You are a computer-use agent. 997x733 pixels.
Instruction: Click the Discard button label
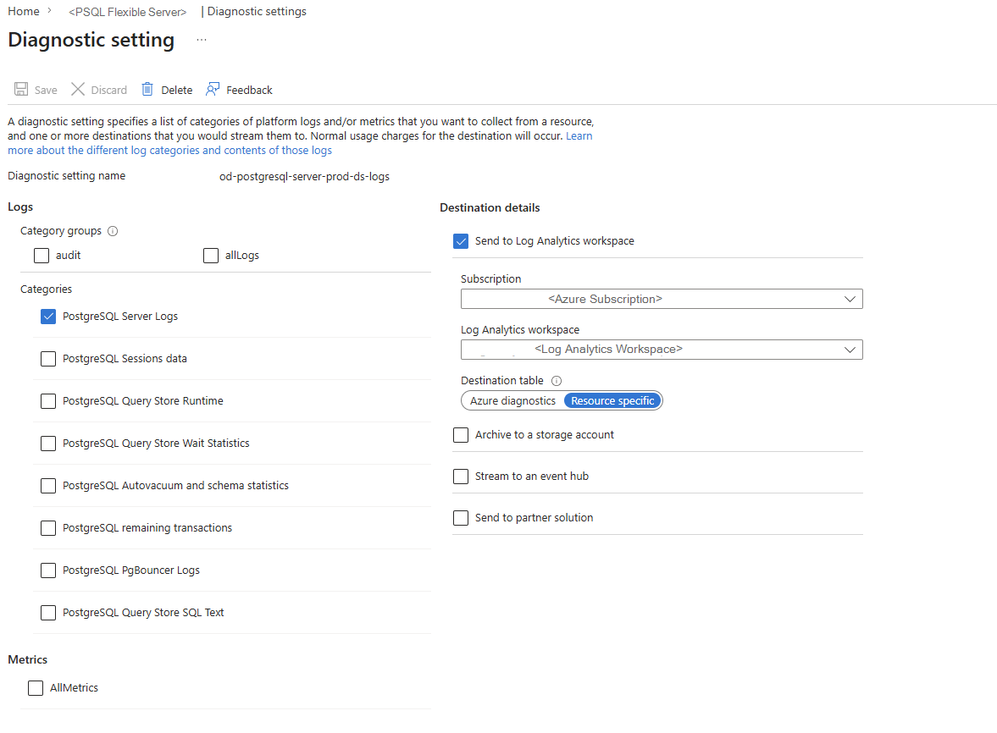(108, 91)
